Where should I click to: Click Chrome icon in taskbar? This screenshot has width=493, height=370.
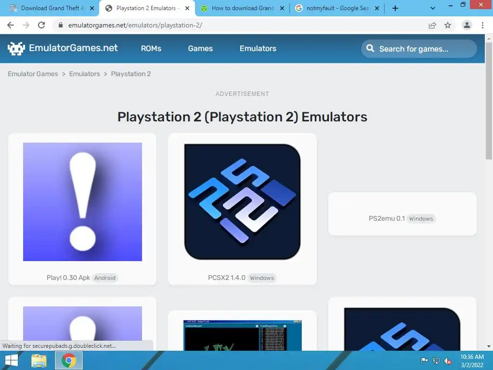point(69,360)
